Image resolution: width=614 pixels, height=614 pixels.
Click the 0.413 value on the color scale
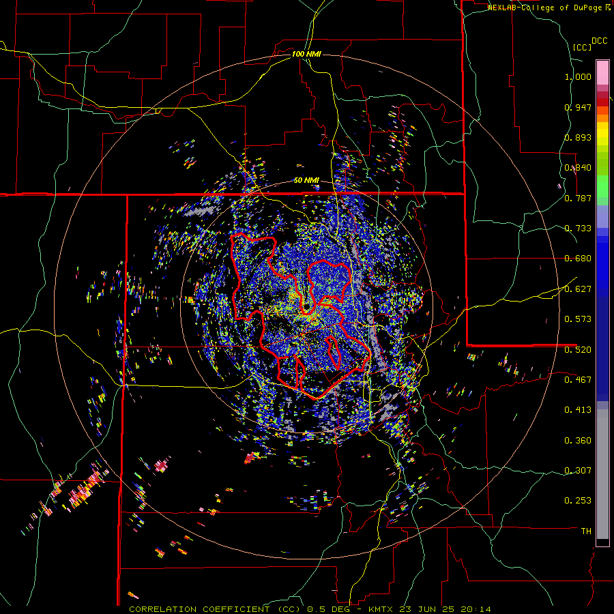tap(578, 410)
